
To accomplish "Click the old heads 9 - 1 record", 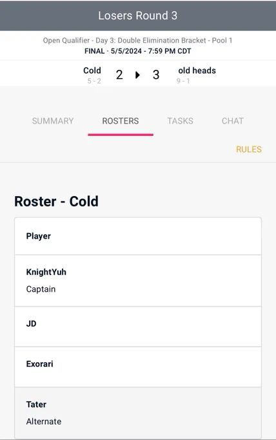I will [x=183, y=81].
